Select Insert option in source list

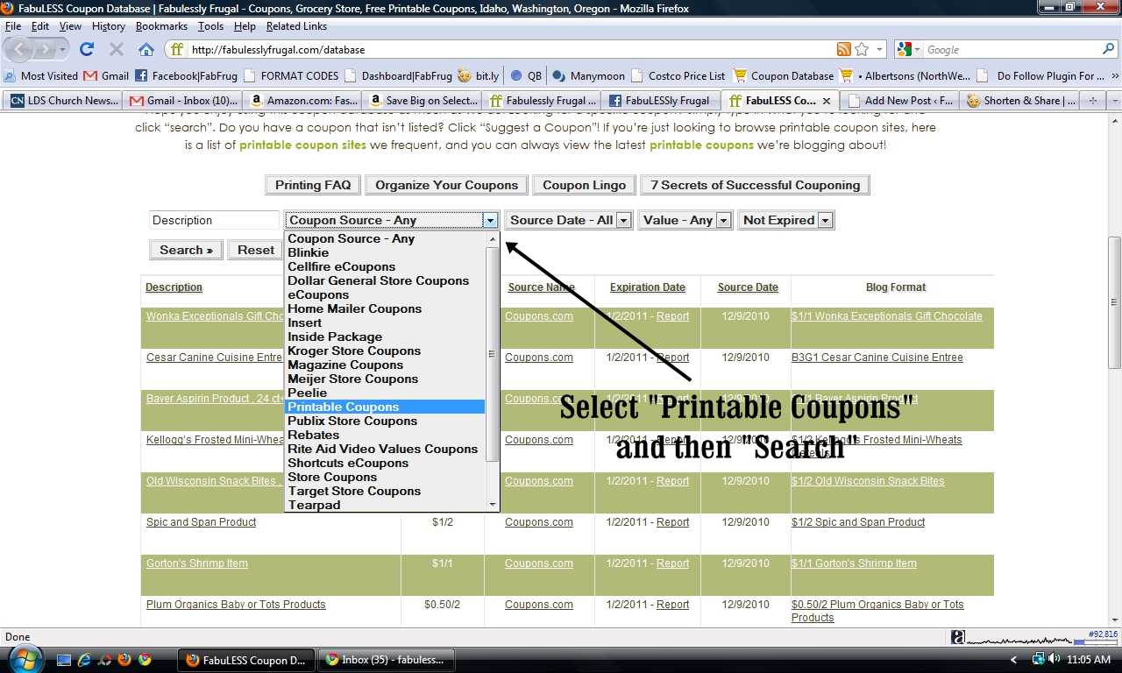[385, 323]
